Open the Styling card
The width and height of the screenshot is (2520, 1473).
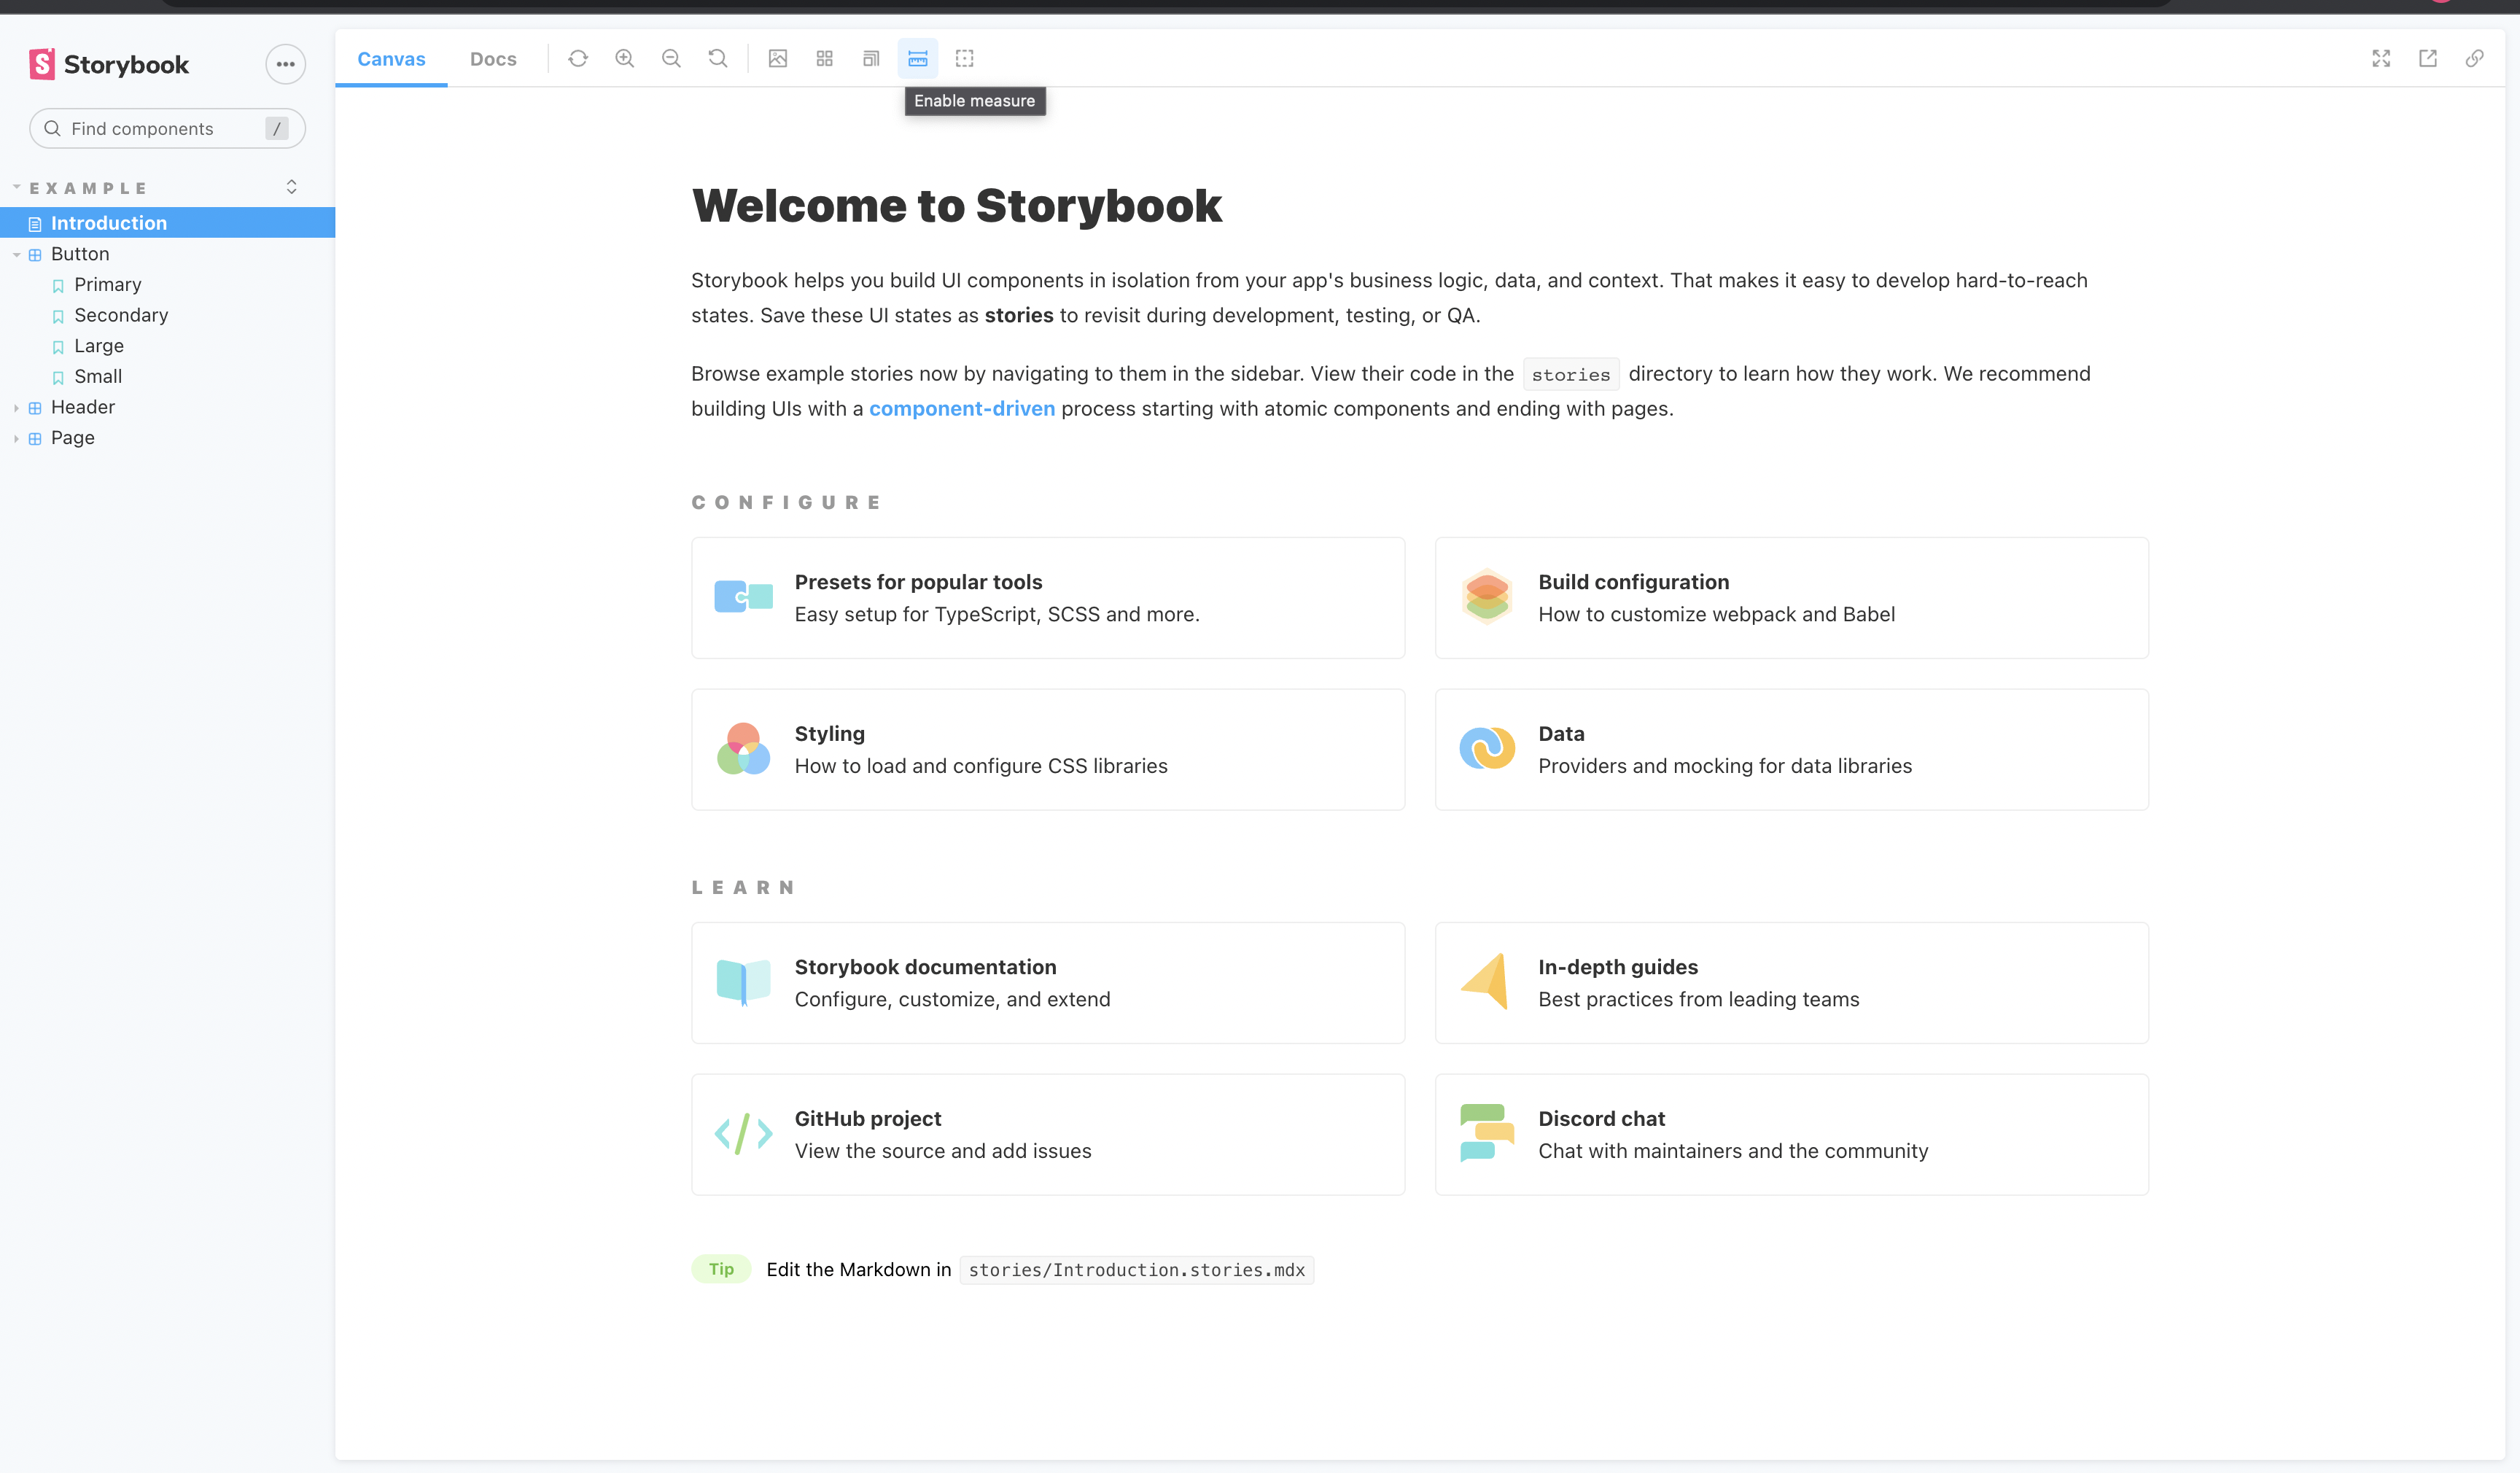point(1048,750)
